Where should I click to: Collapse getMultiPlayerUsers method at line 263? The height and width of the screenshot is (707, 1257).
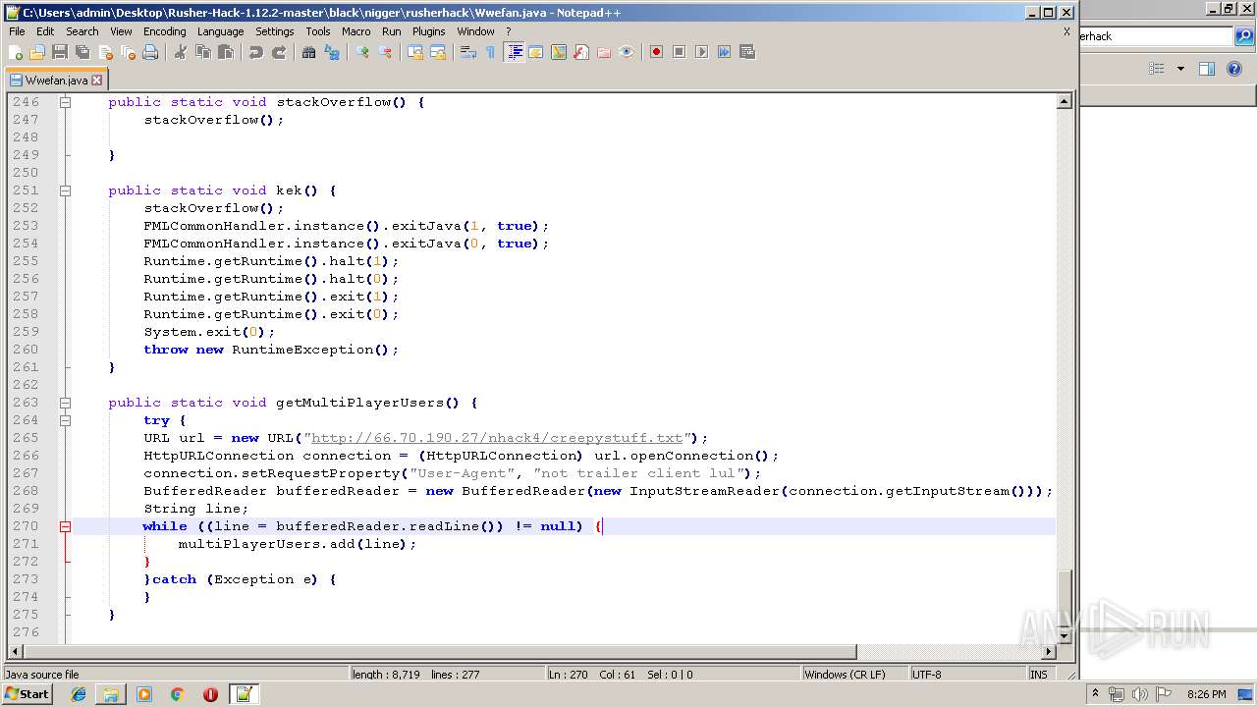65,403
